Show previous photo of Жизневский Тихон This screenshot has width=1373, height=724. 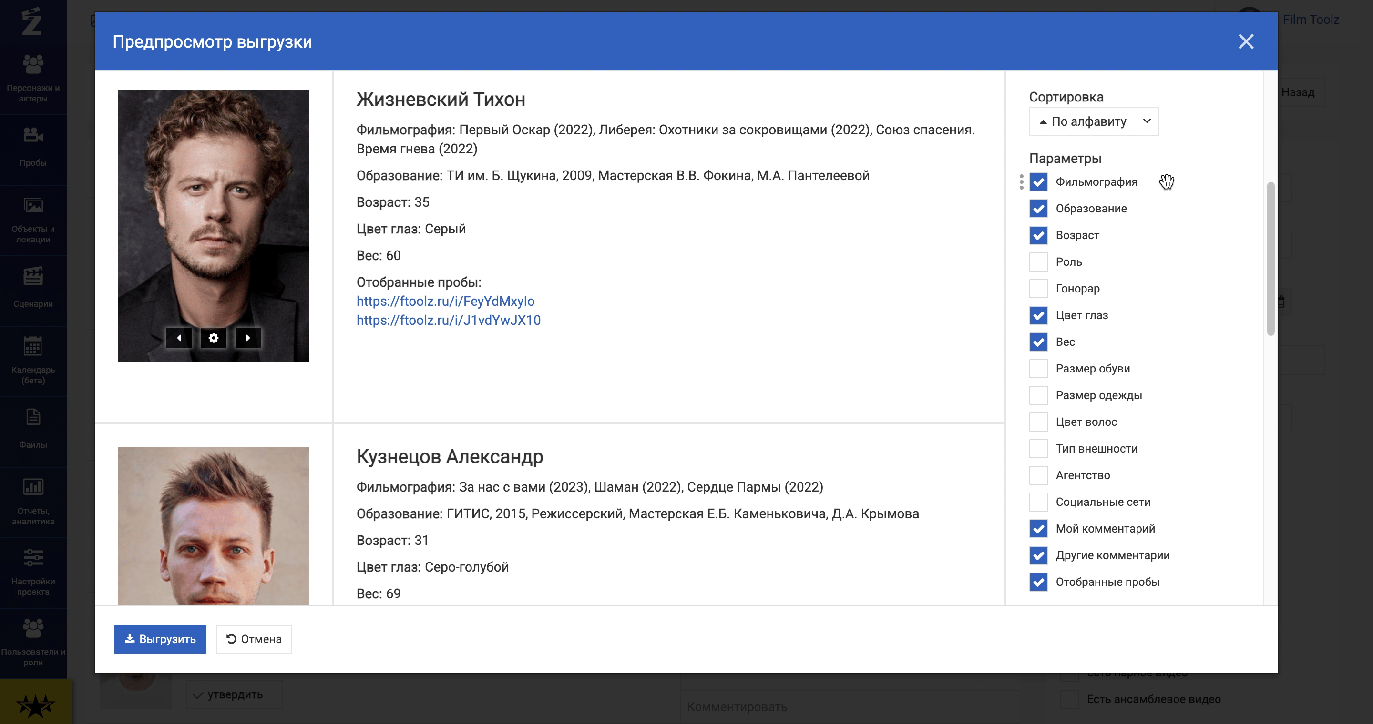[179, 338]
